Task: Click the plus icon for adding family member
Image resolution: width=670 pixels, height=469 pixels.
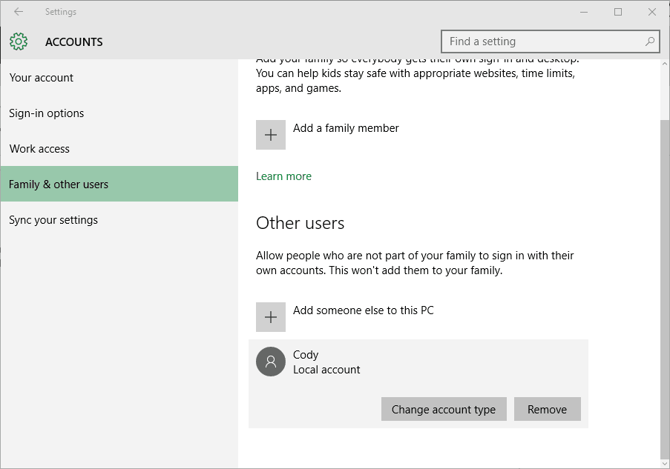Action: coord(271,135)
